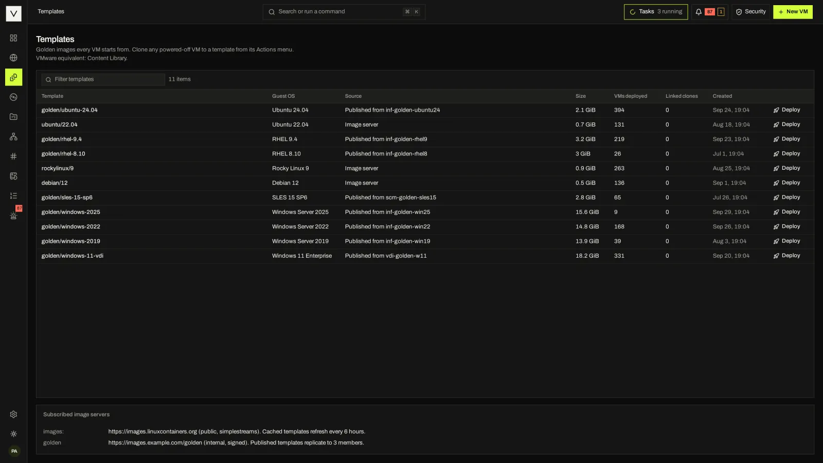The width and height of the screenshot is (823, 463).
Task: Deploy the rockylinux/9 template
Action: coord(787,168)
